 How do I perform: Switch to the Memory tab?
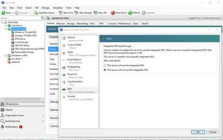pos(60,24)
